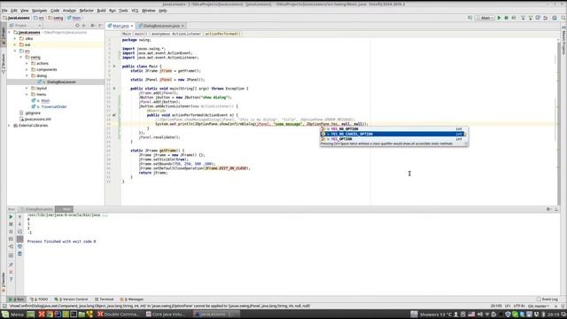
Task: Run the Main configuration with the green play icon
Action: [x=499, y=18]
